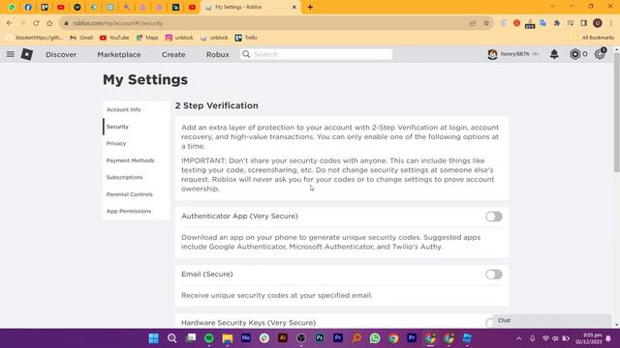Open the taskbar clock and date
Image resolution: width=620 pixels, height=348 pixels.
point(588,338)
